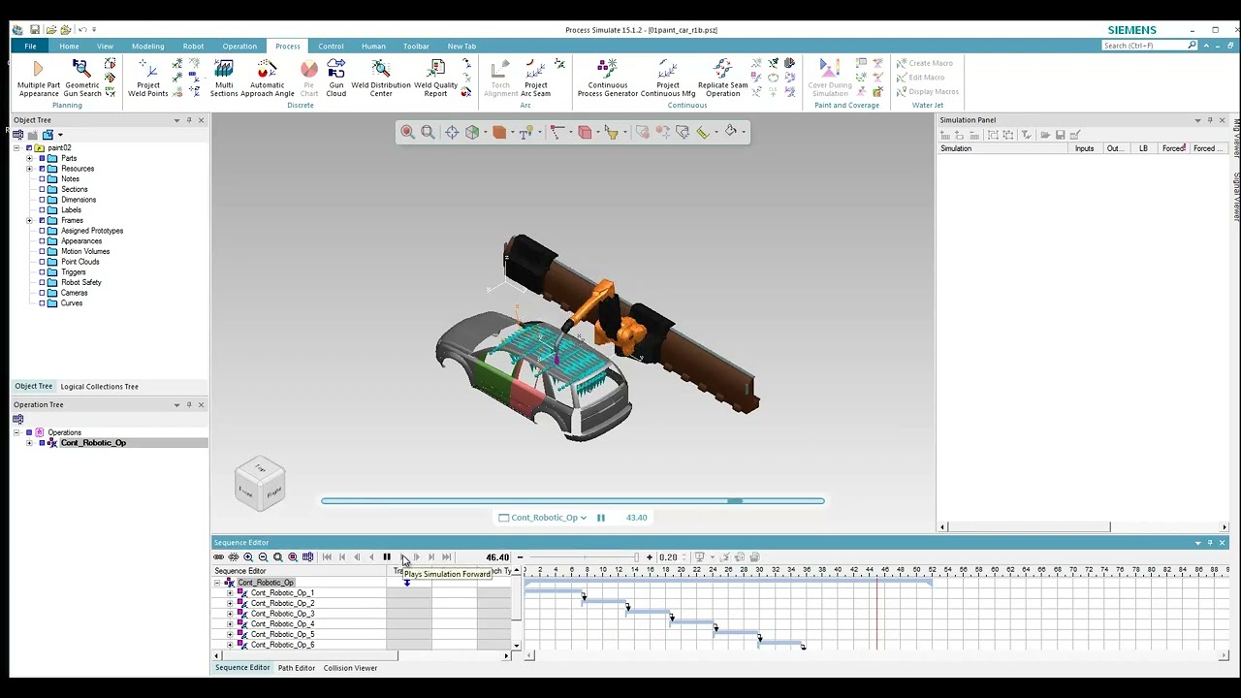Expand the Parts node

pyautogui.click(x=29, y=158)
